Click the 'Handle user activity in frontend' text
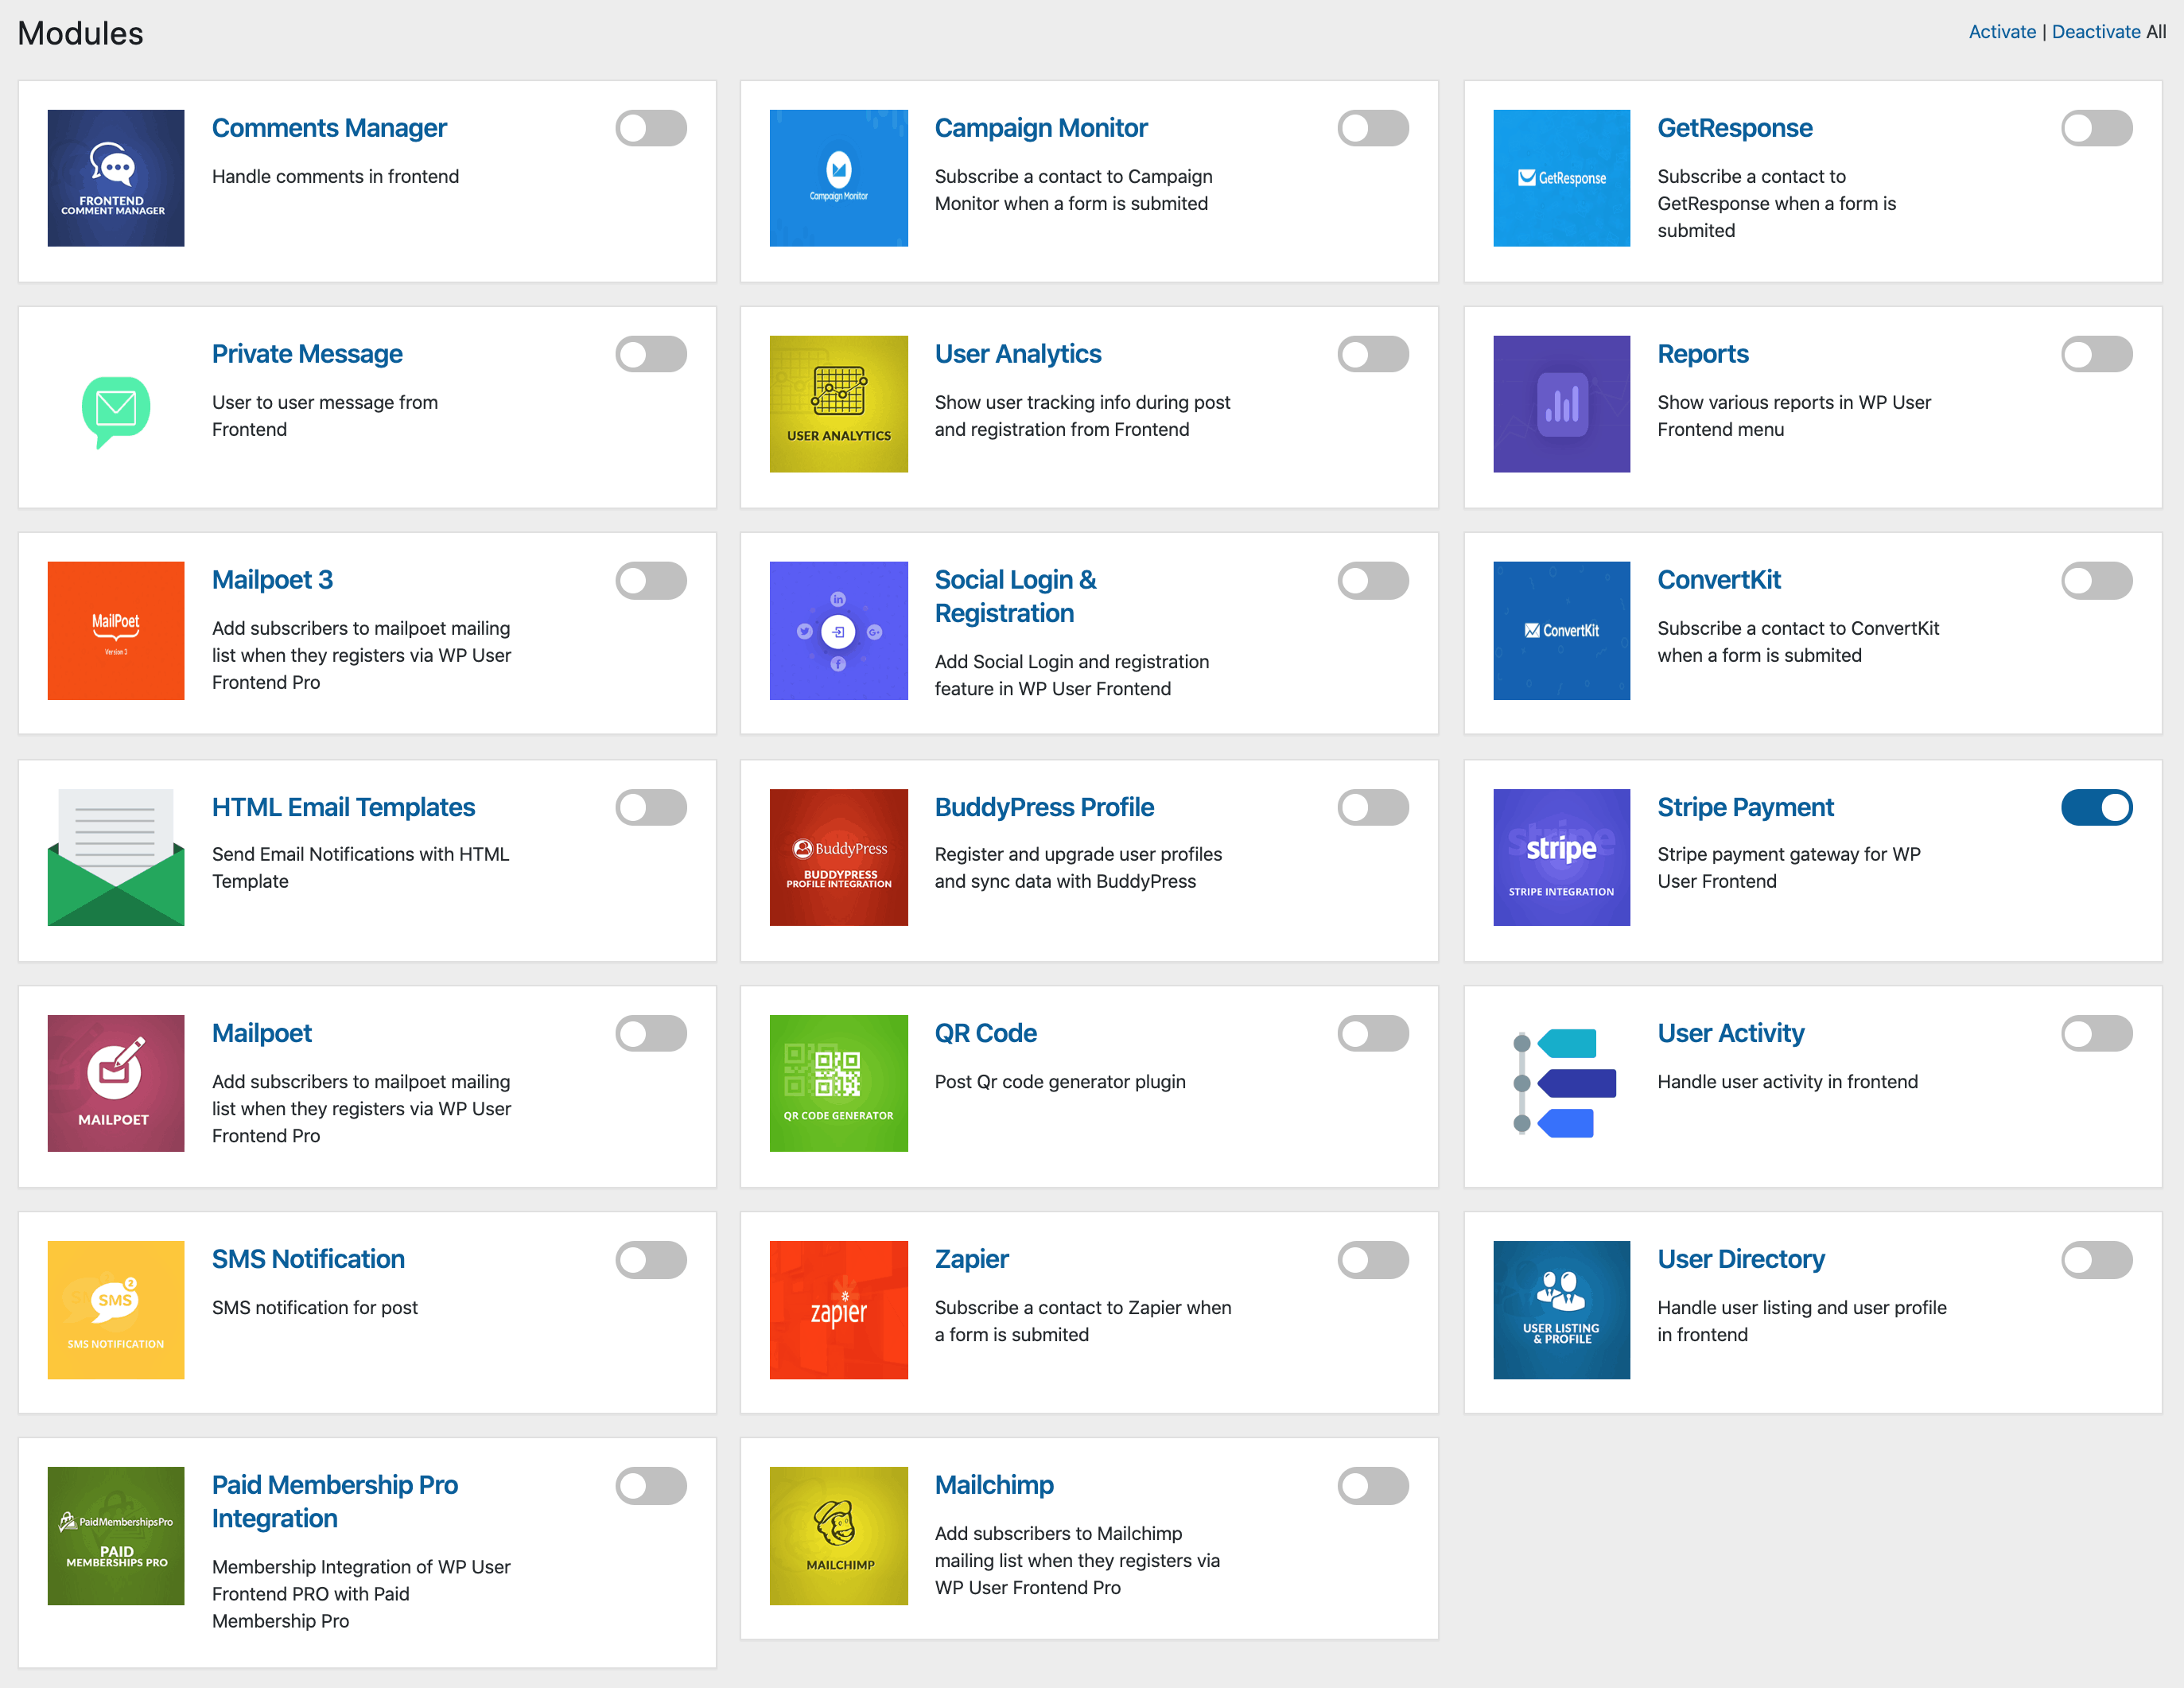Image resolution: width=2184 pixels, height=1688 pixels. 1788,1082
